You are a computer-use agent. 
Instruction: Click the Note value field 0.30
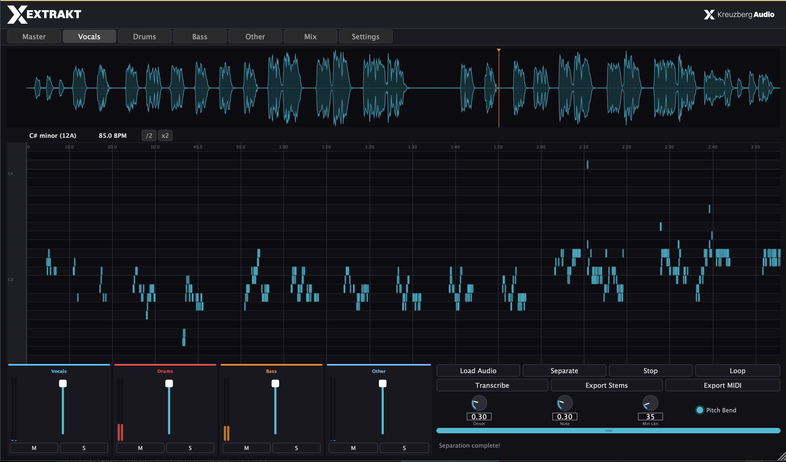[565, 417]
